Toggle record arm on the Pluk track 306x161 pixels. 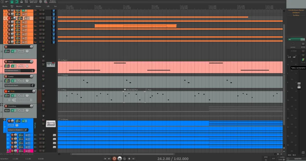click(x=6, y=91)
